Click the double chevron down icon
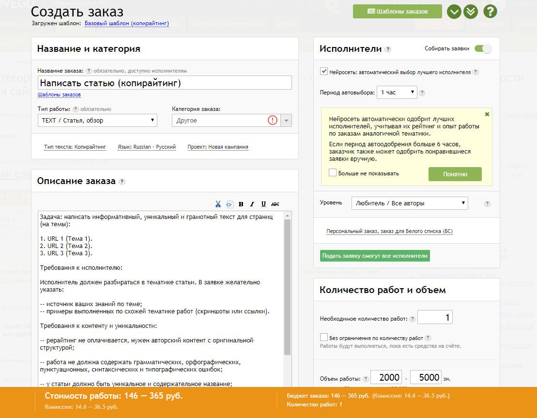The width and height of the screenshot is (537, 418). [x=471, y=11]
